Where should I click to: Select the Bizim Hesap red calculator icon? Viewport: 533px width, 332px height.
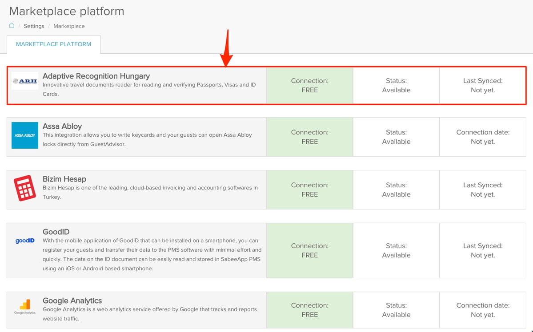click(x=25, y=188)
